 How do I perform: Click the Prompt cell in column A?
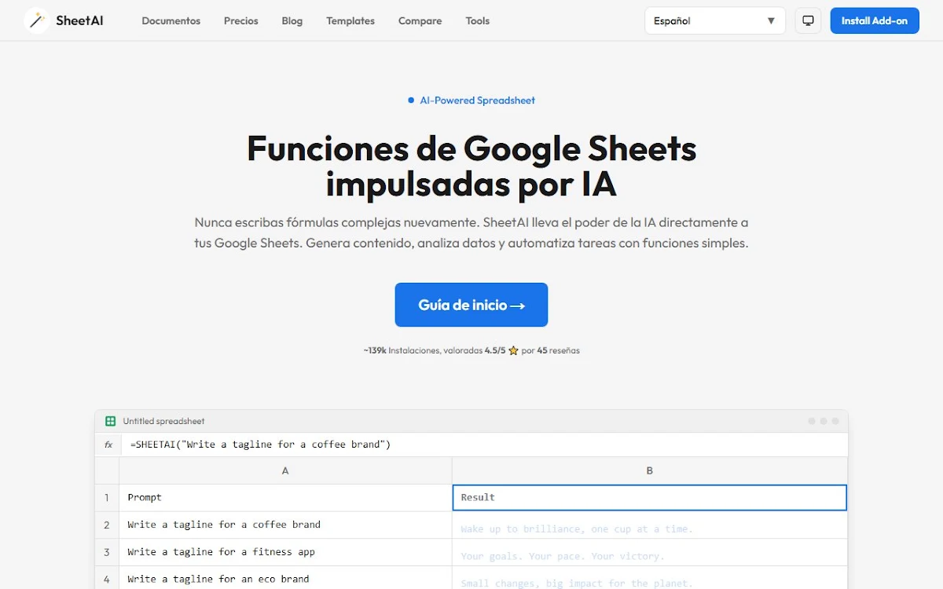[x=285, y=497]
